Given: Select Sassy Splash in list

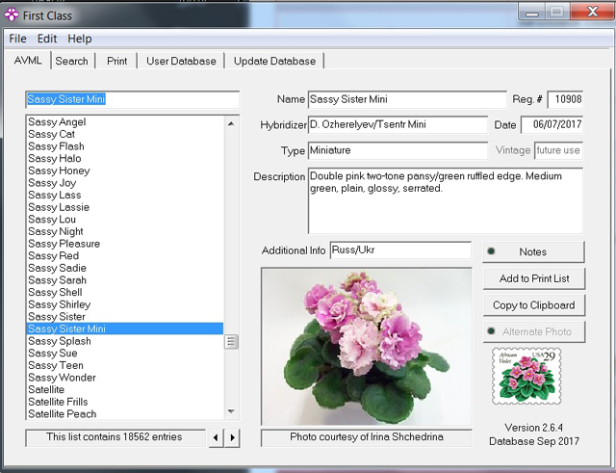Looking at the screenshot, I should tap(125, 341).
